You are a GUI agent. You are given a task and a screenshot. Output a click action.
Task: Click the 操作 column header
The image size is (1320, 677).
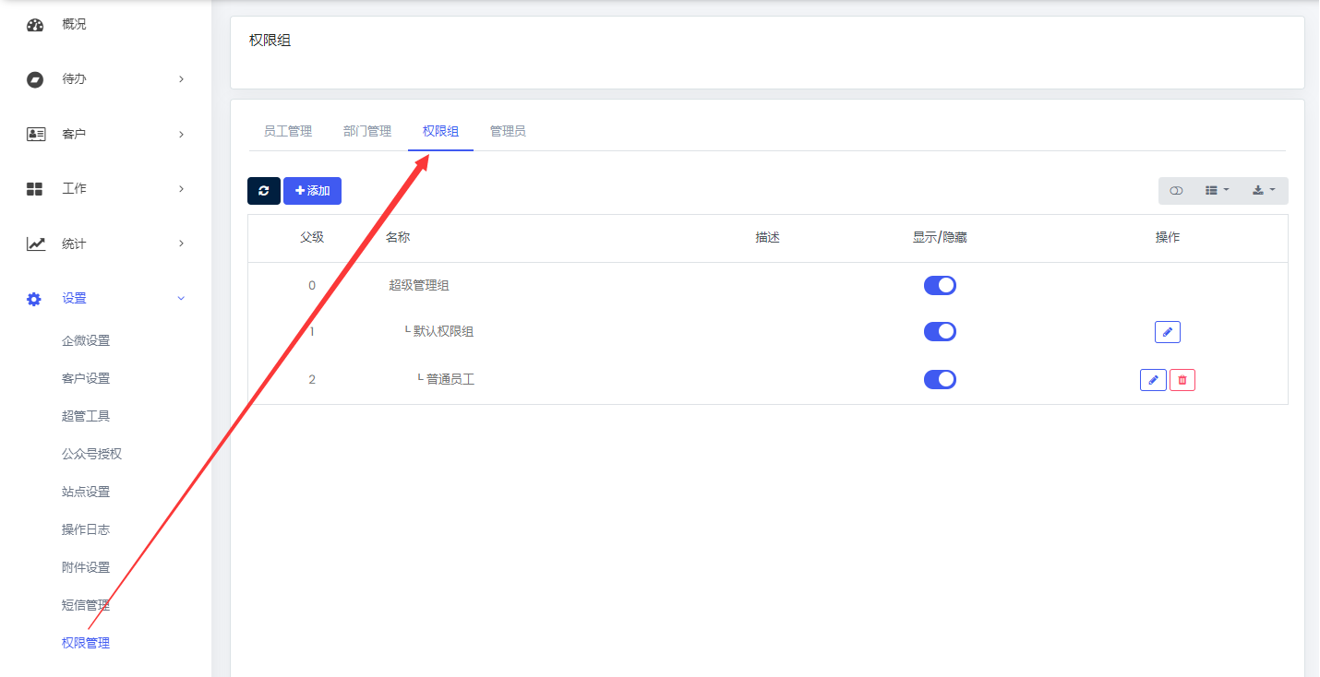click(1168, 238)
